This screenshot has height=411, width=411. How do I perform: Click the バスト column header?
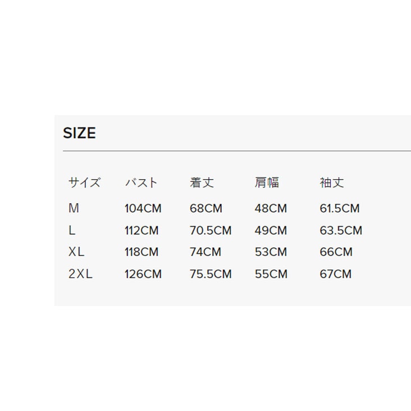click(x=141, y=182)
